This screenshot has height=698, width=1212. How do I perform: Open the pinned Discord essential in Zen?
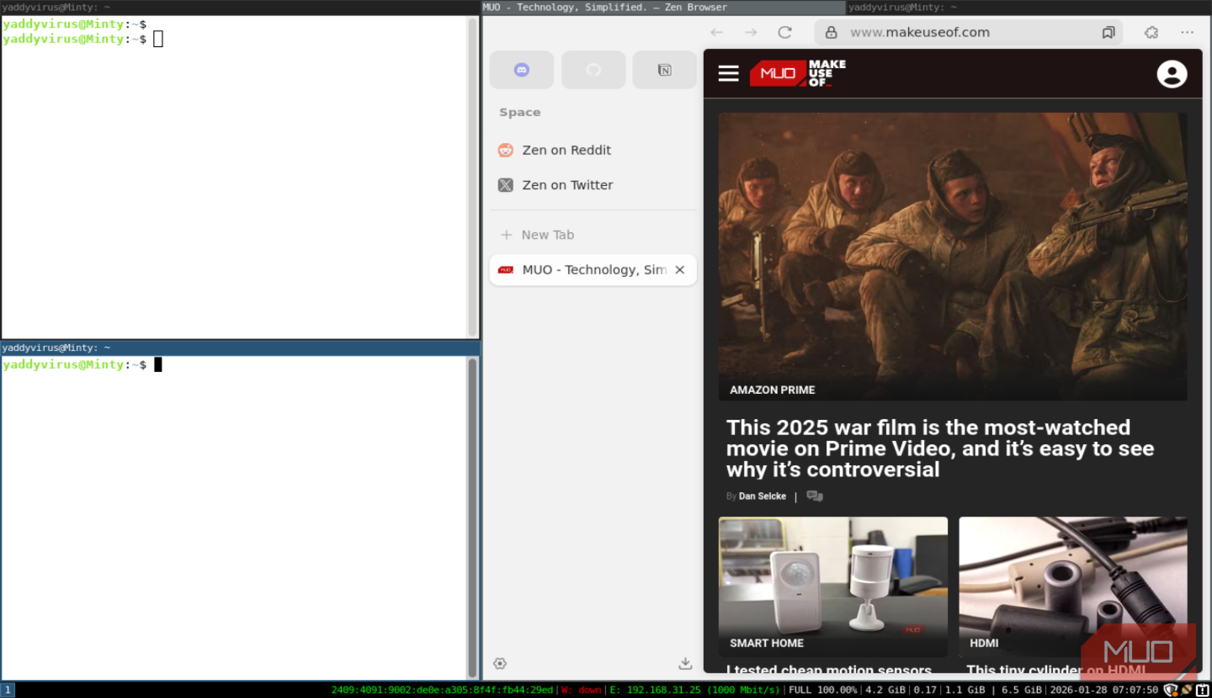[x=521, y=70]
